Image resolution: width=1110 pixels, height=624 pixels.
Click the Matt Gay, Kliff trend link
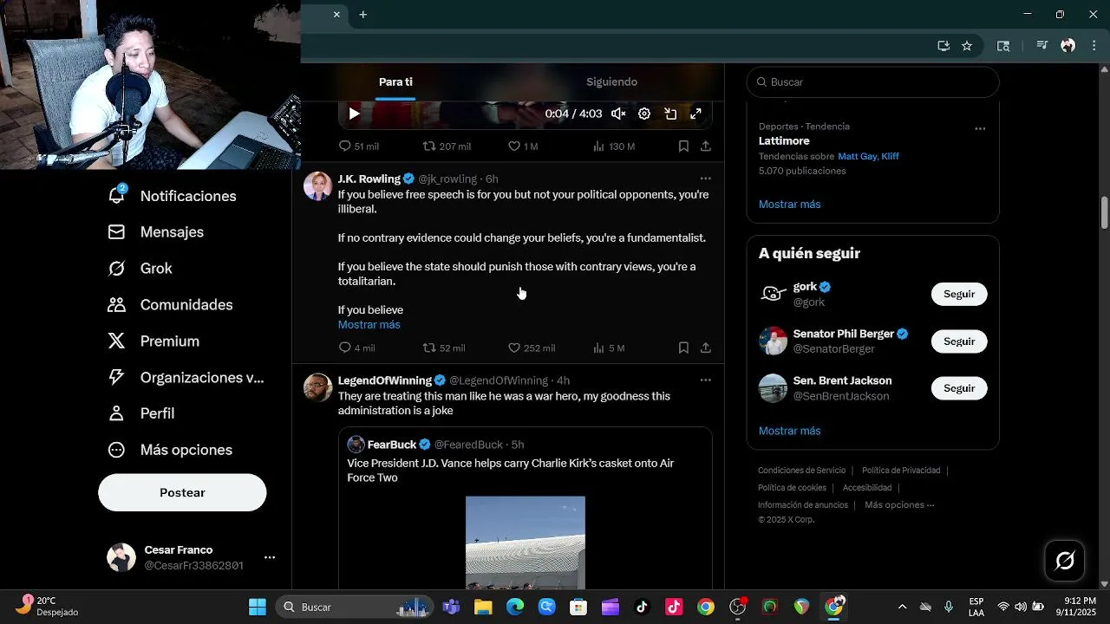tap(868, 156)
